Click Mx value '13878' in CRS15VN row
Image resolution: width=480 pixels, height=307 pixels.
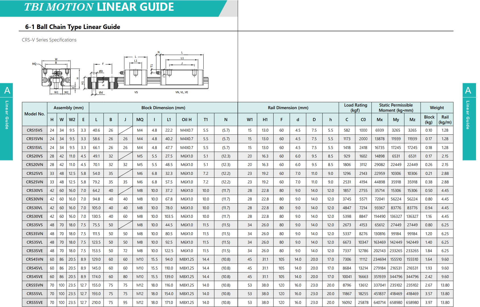click(x=380, y=139)
